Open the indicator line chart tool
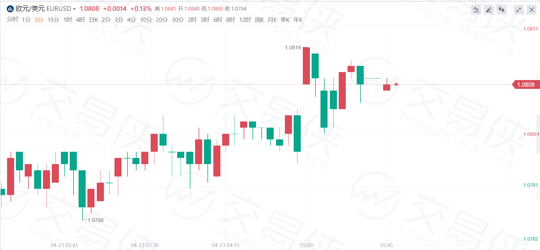540x250 pixels. (476, 10)
